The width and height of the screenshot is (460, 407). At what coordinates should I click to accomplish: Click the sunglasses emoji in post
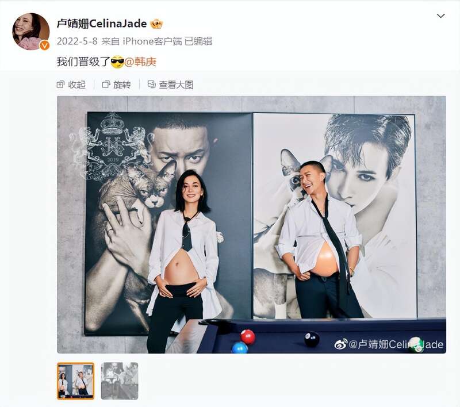[x=117, y=62]
